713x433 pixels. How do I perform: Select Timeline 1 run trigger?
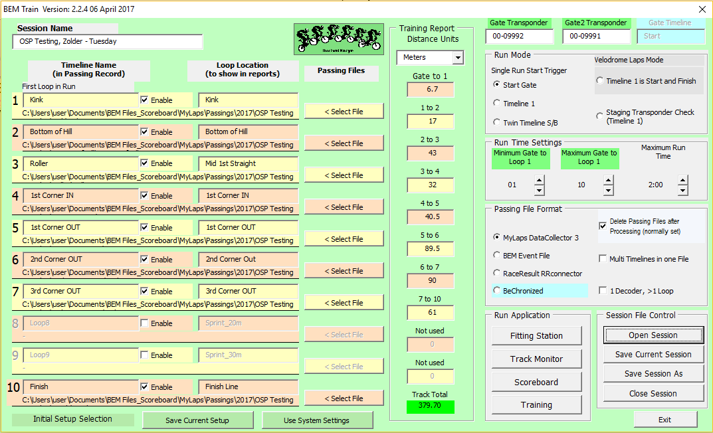click(496, 103)
